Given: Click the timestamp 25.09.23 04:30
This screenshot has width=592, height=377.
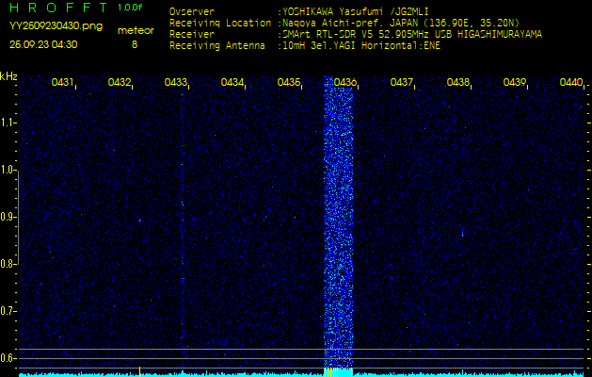Looking at the screenshot, I should click(43, 44).
